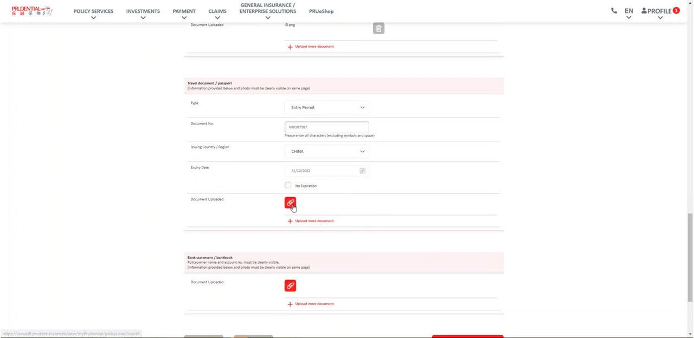Open Issuing Country / Region dropdown

click(326, 151)
